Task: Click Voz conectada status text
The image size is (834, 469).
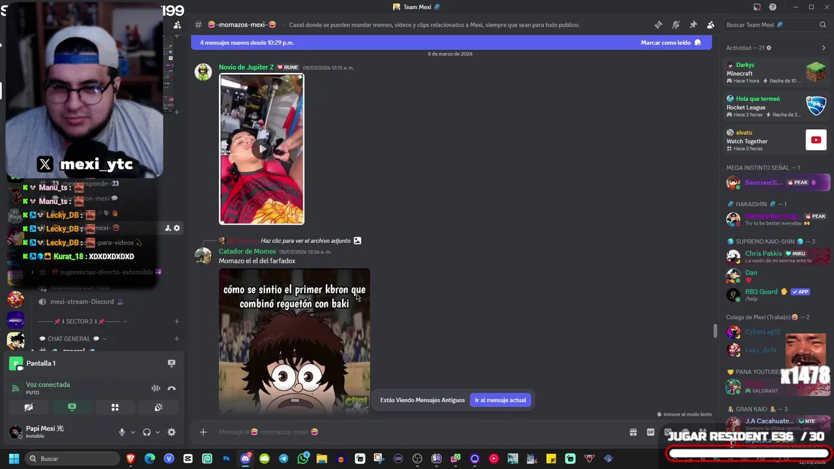Action: (x=48, y=384)
